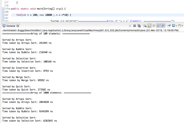Click the 'Sorted by Quick Sort:' line
The image size is (184, 123).
(x=16, y=86)
